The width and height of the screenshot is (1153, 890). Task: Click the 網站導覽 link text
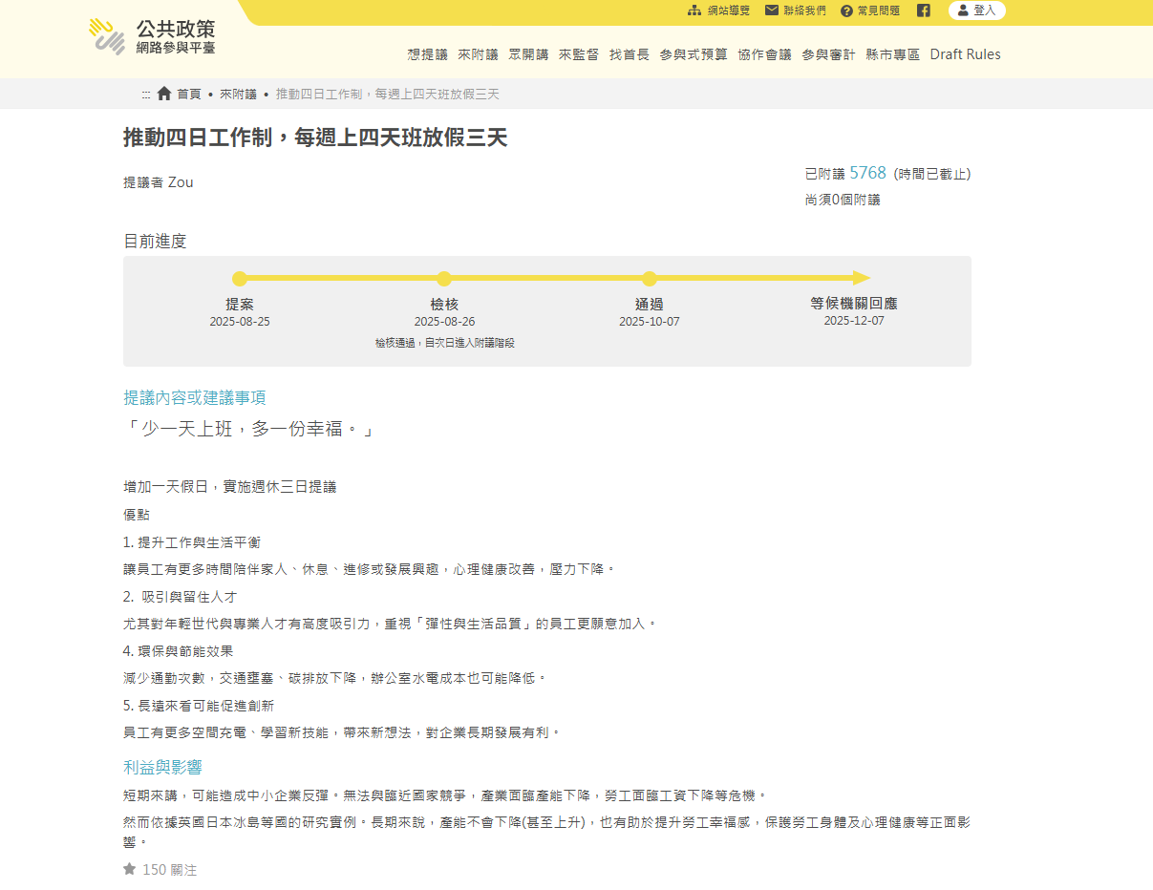coord(729,11)
